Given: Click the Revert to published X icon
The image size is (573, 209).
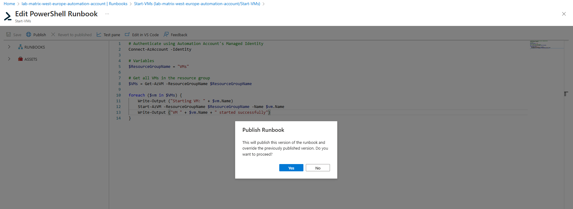Looking at the screenshot, I should pyautogui.click(x=53, y=34).
